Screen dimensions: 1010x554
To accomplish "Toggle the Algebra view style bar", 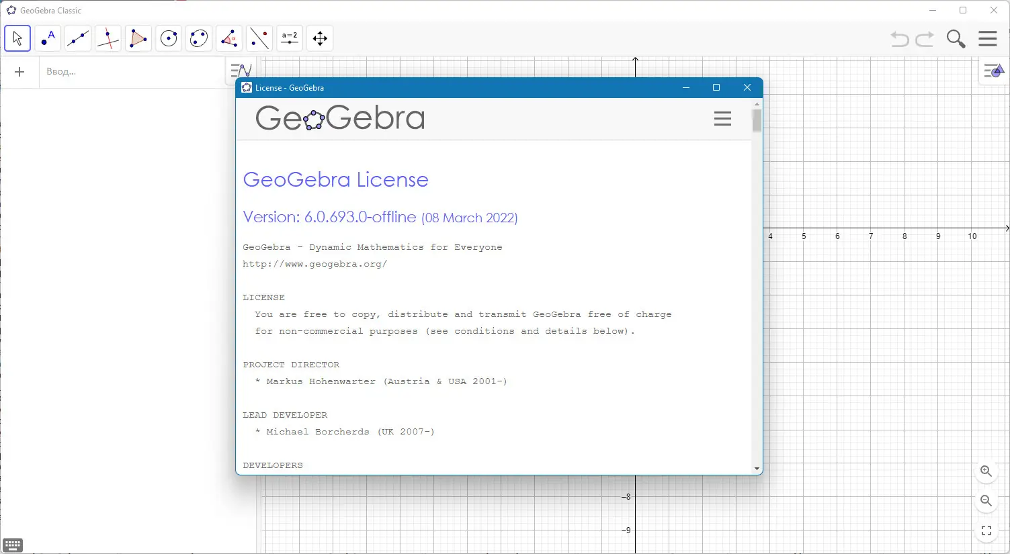I will pos(241,70).
